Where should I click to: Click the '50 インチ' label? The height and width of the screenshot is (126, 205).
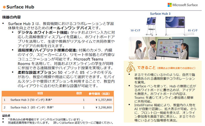tap(135, 30)
